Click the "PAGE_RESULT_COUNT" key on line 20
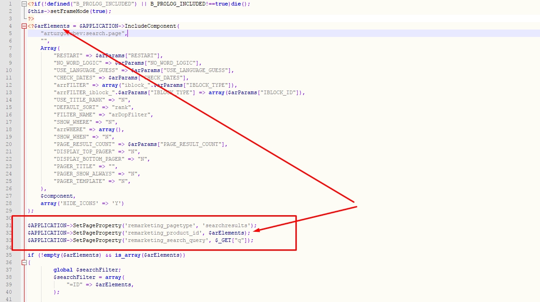 point(84,145)
